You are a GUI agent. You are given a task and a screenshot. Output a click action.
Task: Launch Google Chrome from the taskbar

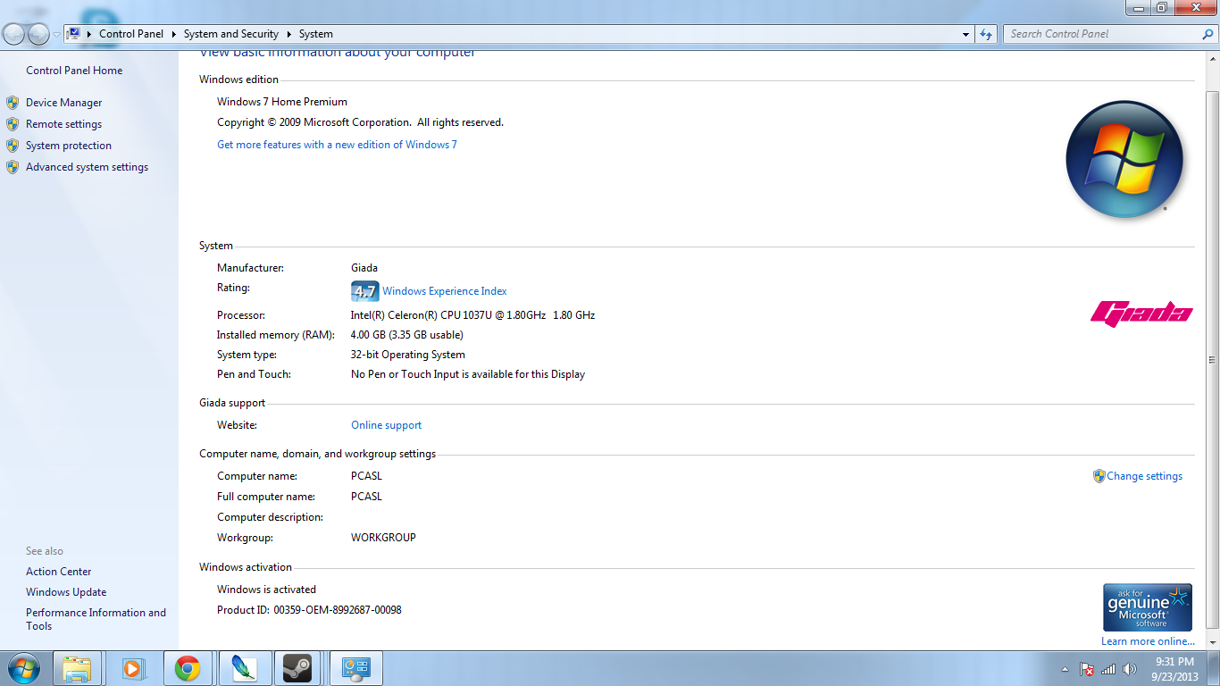point(187,668)
